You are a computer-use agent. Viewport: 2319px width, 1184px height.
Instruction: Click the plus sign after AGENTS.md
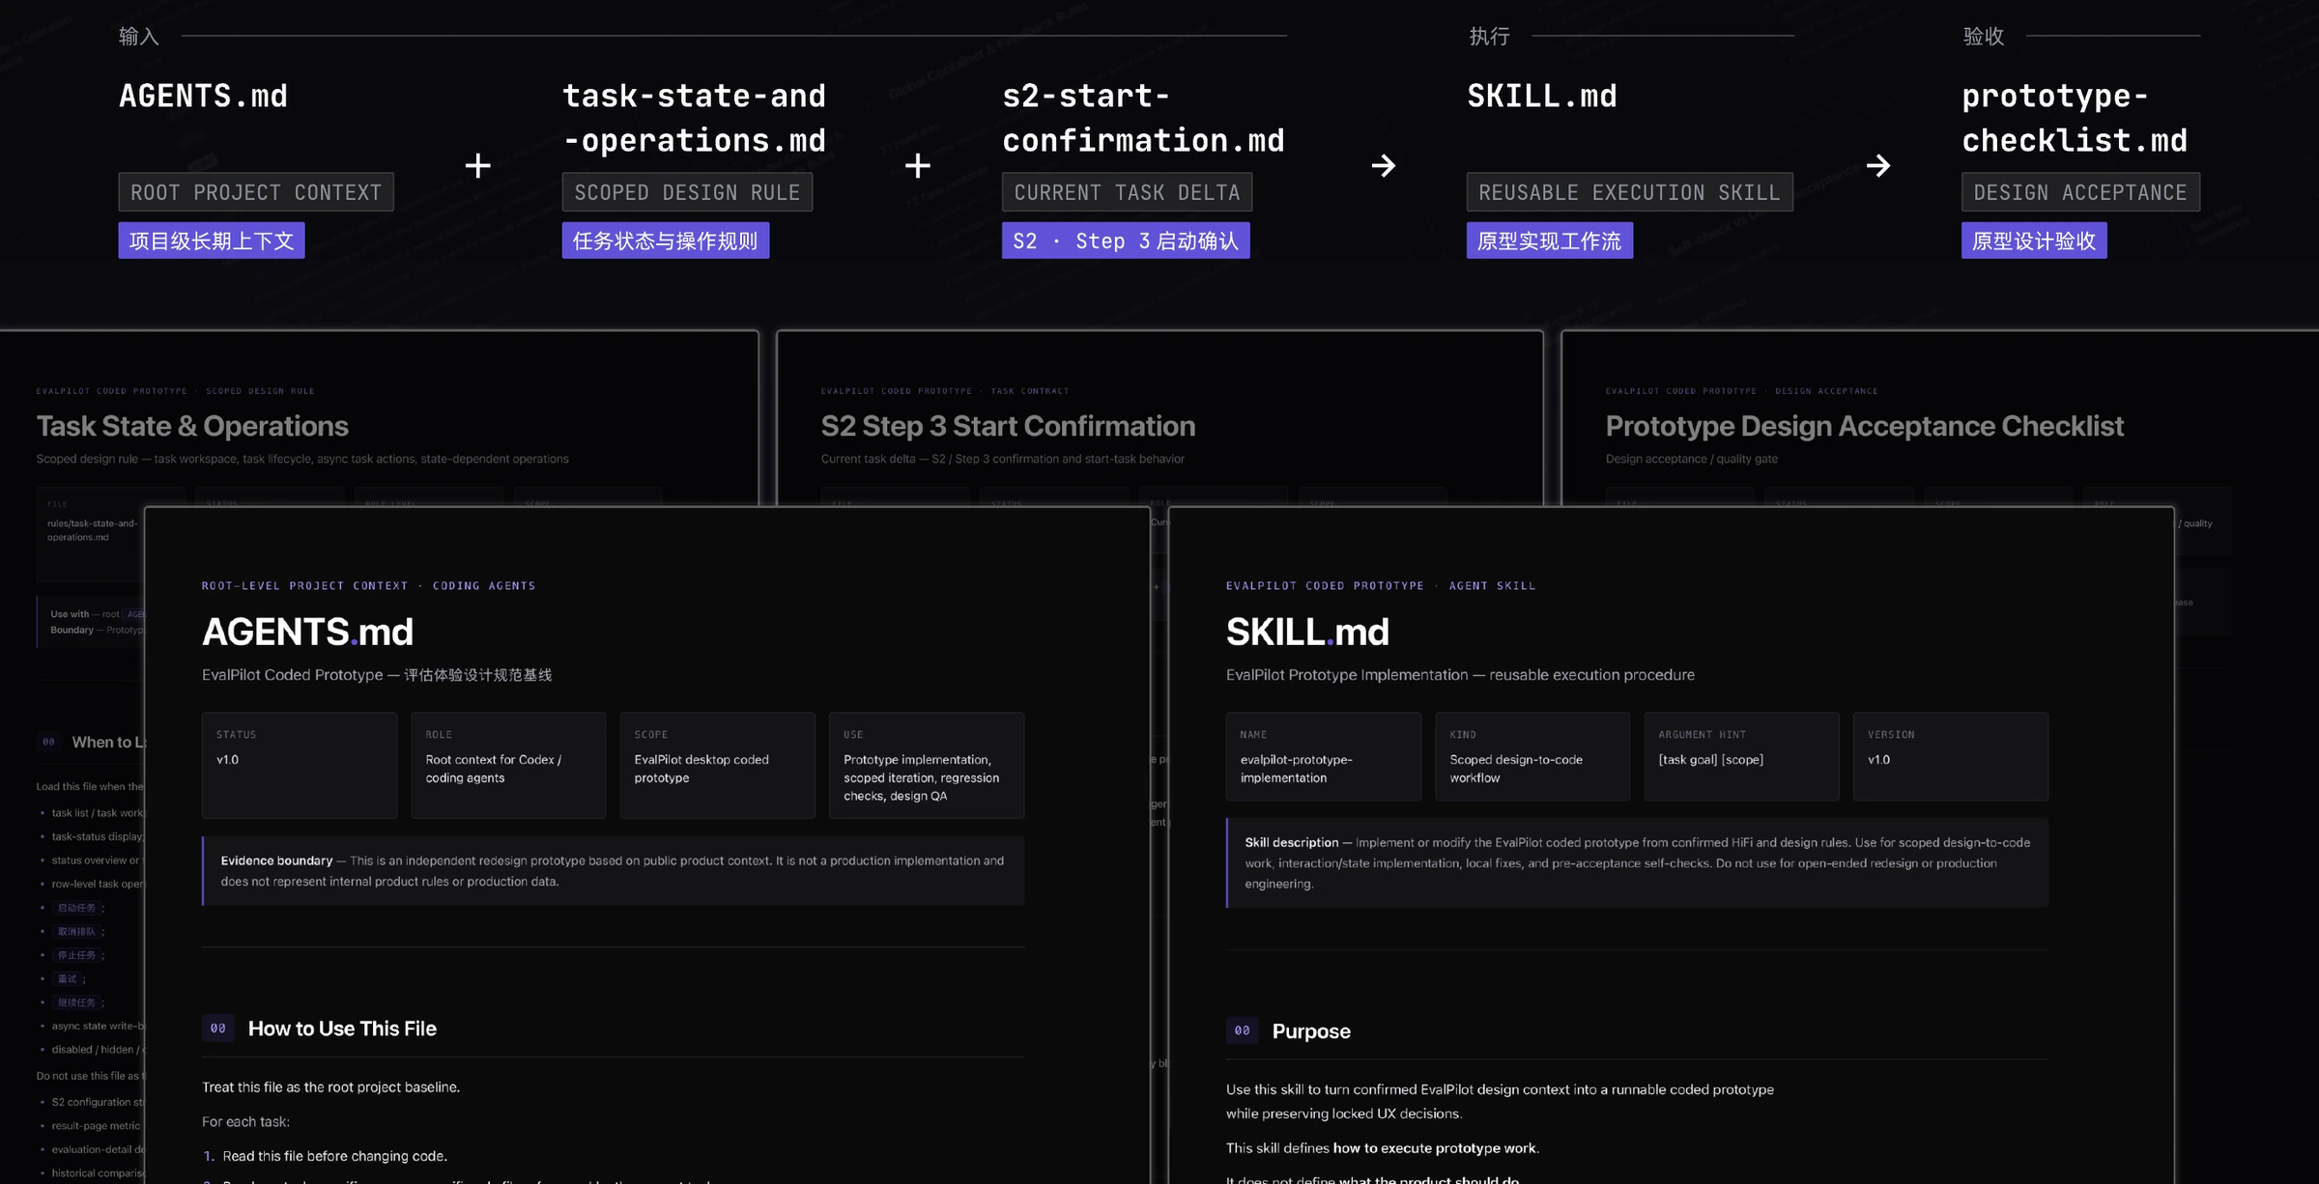(477, 165)
